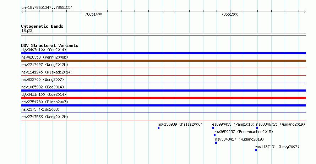Select the brown bar under nsv428358
316x164 pixels.
[163, 61]
